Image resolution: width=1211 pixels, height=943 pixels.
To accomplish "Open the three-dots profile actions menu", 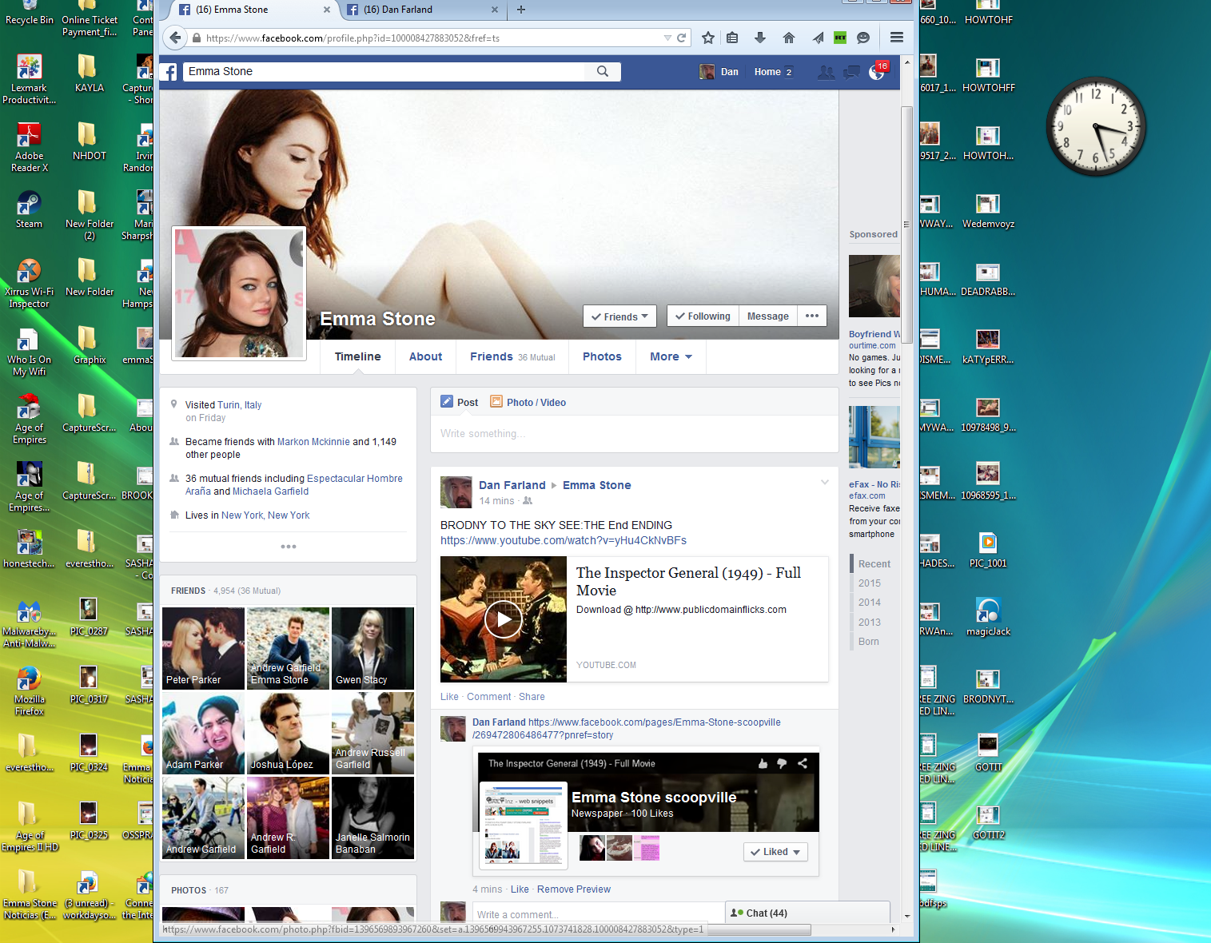I will (812, 316).
